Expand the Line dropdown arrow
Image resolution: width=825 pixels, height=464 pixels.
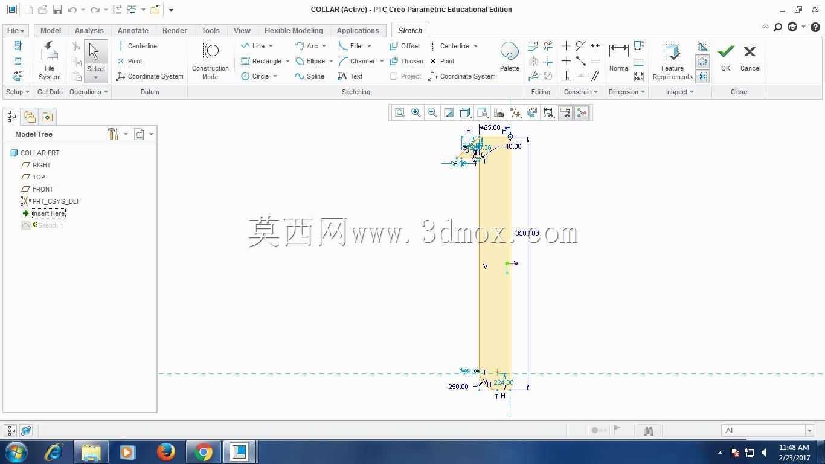coord(271,46)
